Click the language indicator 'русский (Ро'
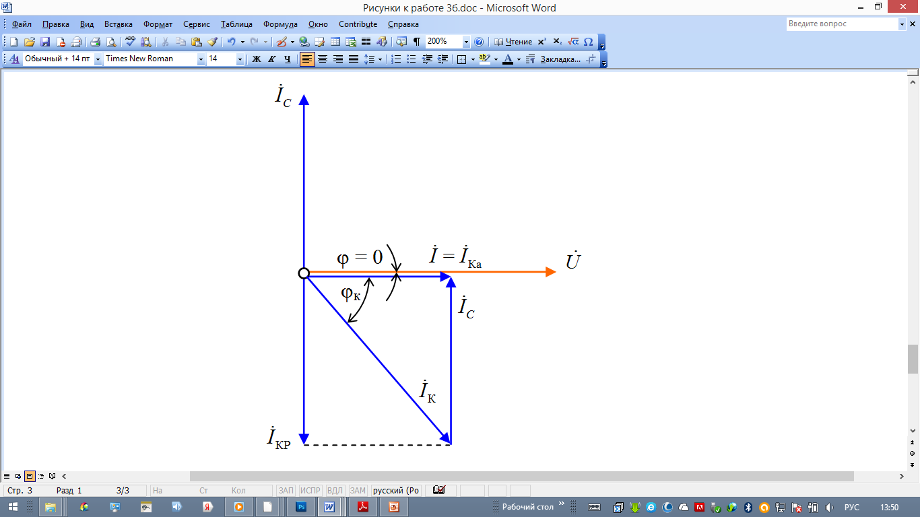920x517 pixels. coord(396,491)
